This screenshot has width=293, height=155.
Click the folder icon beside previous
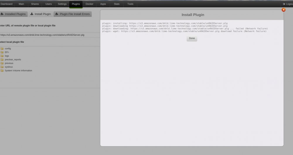pos(2,63)
